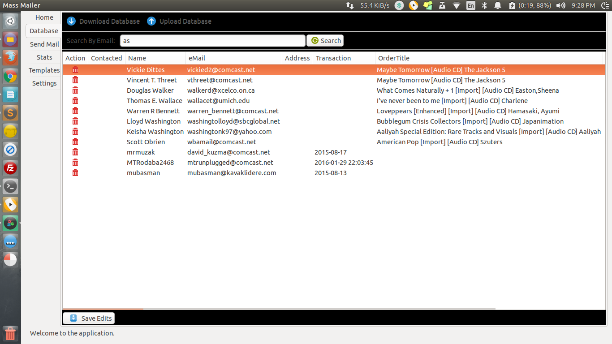Click the Save Edits button
Viewport: 612px width, 344px height.
pos(89,318)
